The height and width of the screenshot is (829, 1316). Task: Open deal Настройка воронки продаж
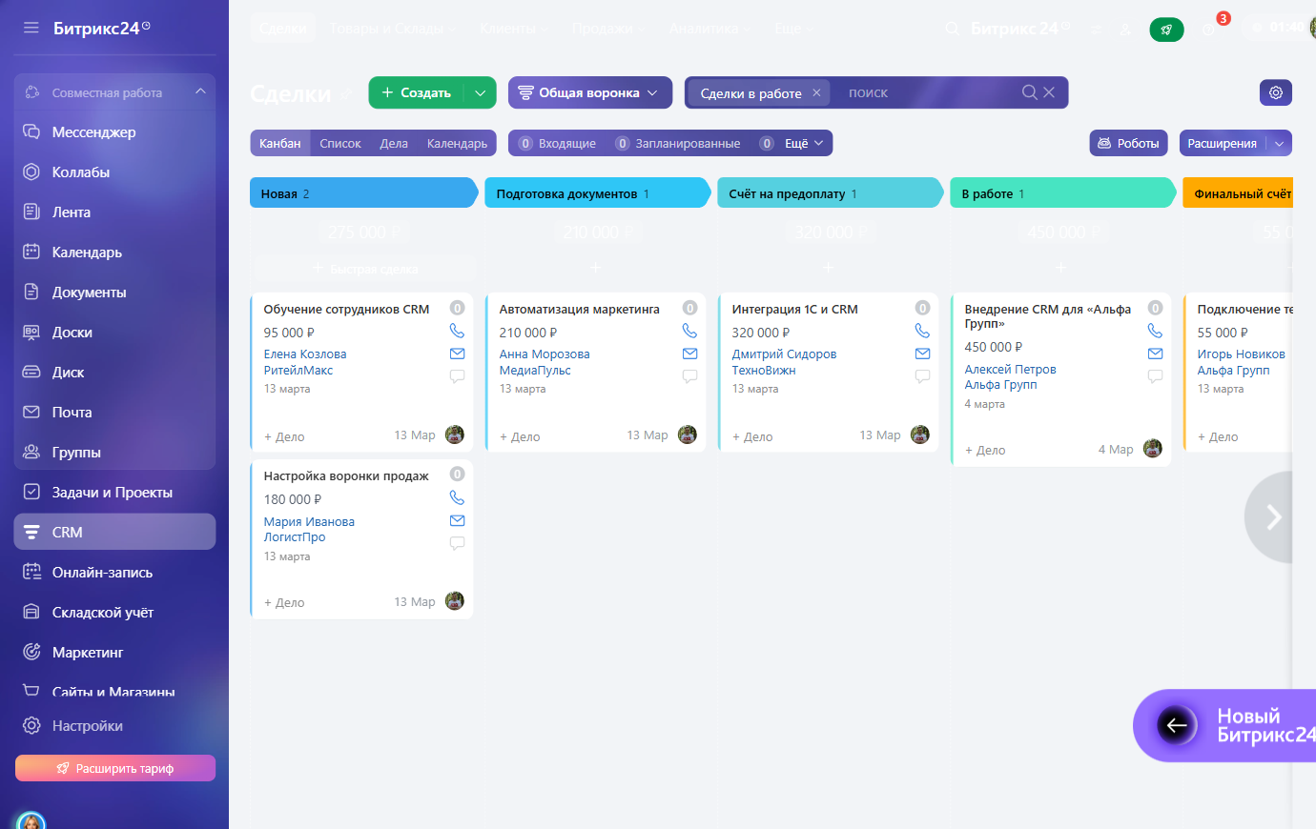346,475
